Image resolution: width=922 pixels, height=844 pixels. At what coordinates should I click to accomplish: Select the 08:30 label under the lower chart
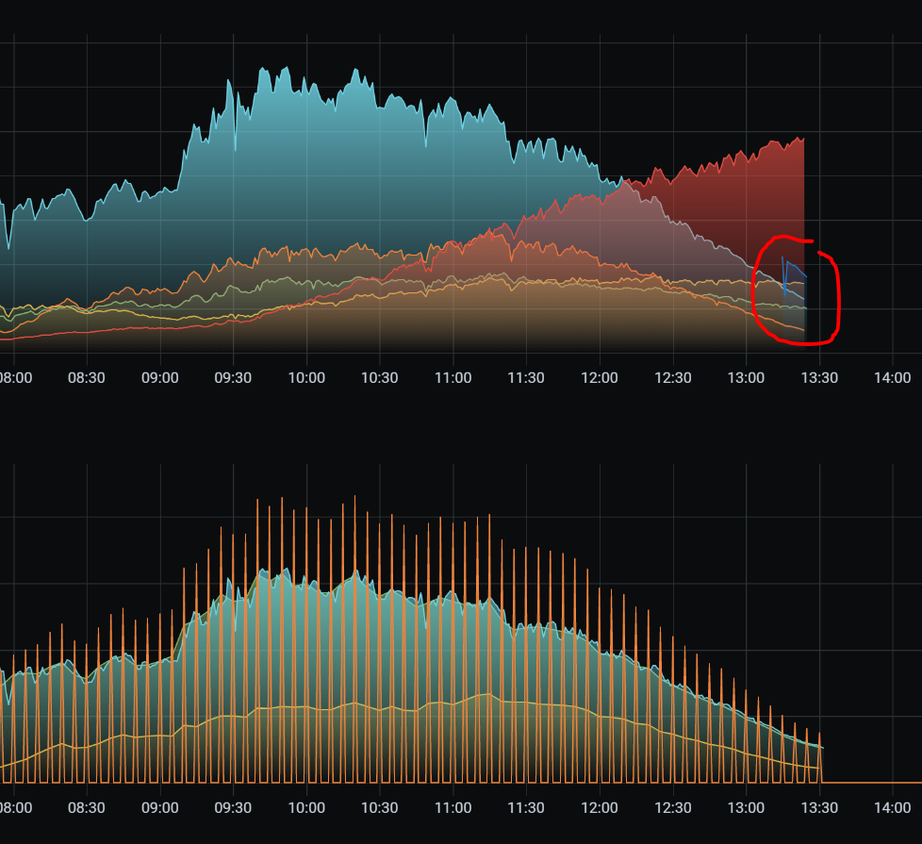[87, 808]
